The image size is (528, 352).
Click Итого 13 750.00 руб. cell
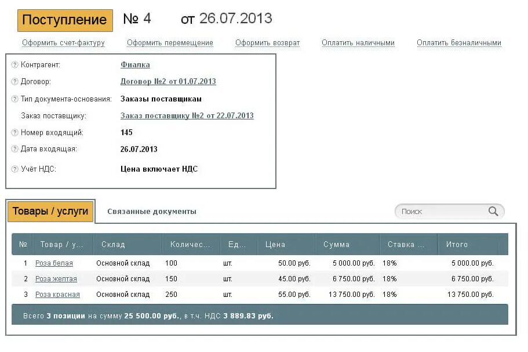tap(471, 295)
